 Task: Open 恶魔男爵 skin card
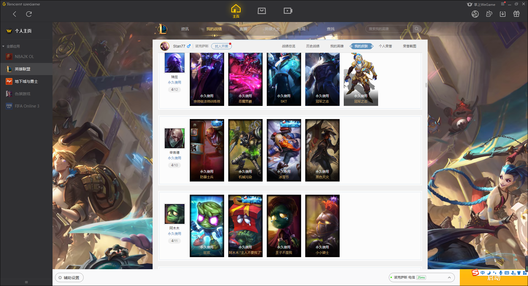tap(245, 79)
